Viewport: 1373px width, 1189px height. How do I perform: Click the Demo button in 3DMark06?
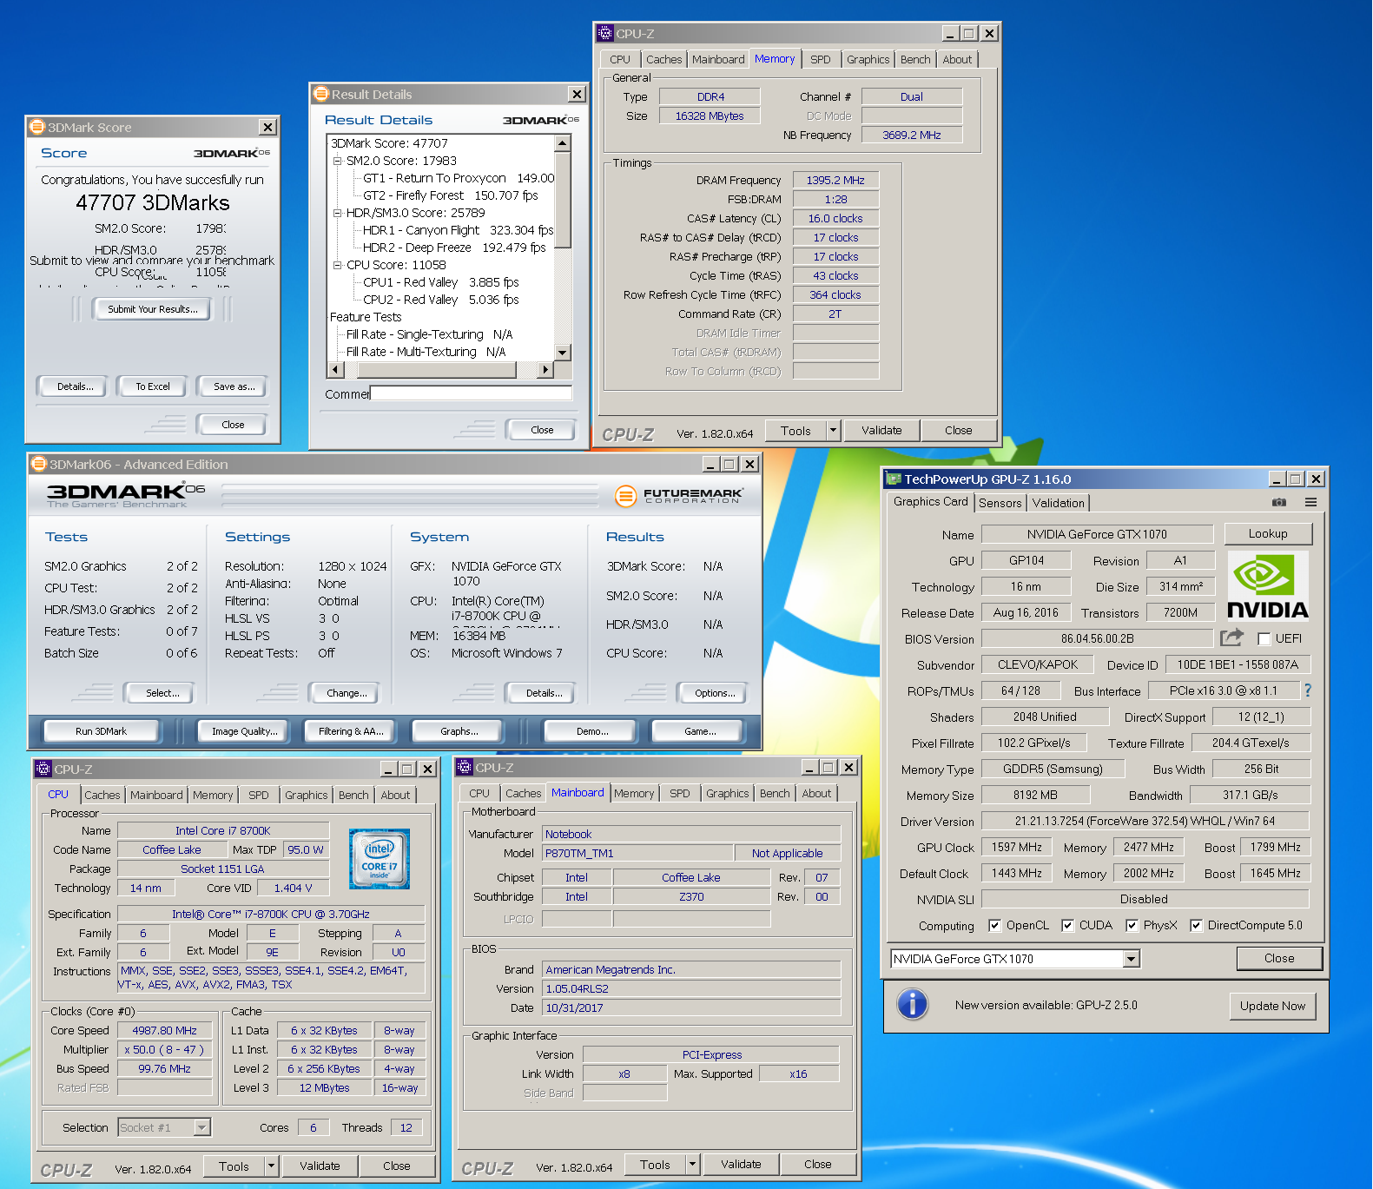point(592,731)
